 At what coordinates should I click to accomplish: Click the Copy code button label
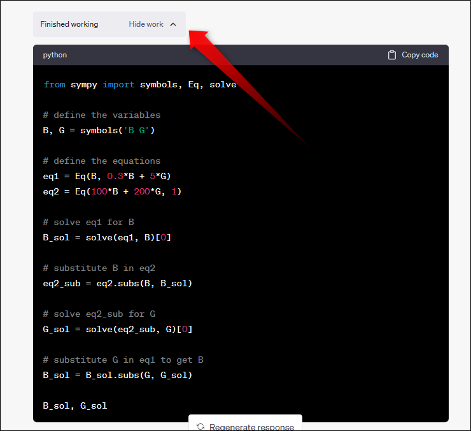tap(419, 55)
